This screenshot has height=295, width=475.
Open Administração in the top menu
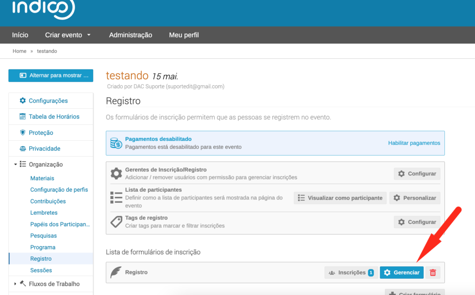coord(130,35)
